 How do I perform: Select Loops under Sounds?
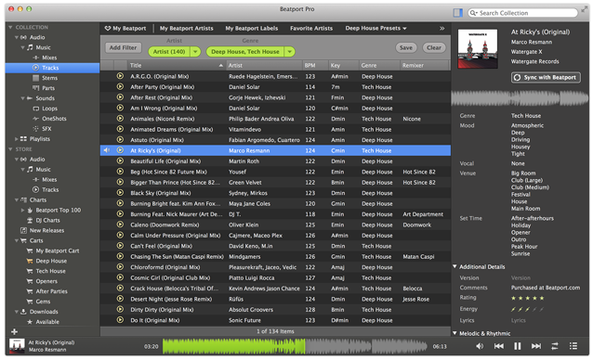(x=49, y=109)
